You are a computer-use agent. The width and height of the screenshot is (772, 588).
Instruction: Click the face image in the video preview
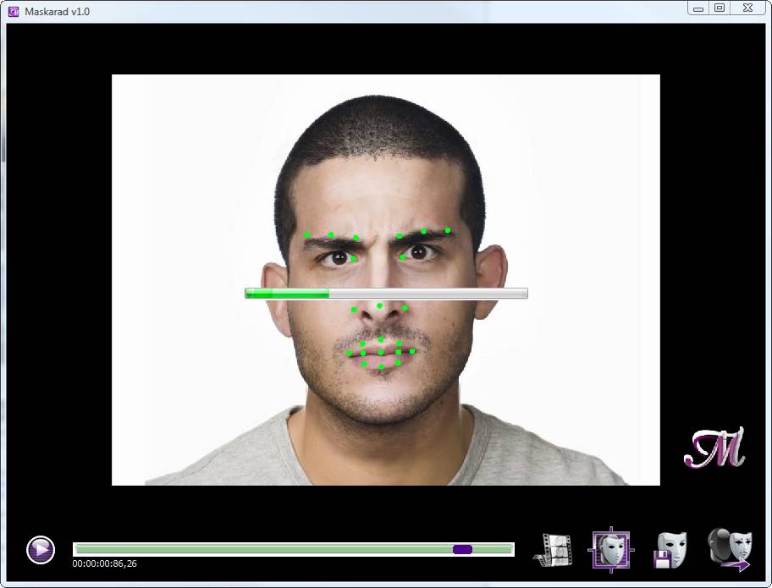click(x=385, y=279)
